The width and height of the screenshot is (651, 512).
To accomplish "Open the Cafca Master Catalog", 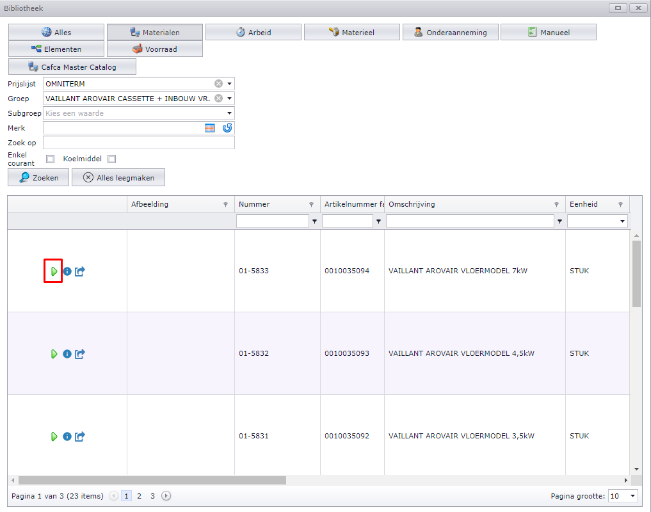I will (72, 67).
